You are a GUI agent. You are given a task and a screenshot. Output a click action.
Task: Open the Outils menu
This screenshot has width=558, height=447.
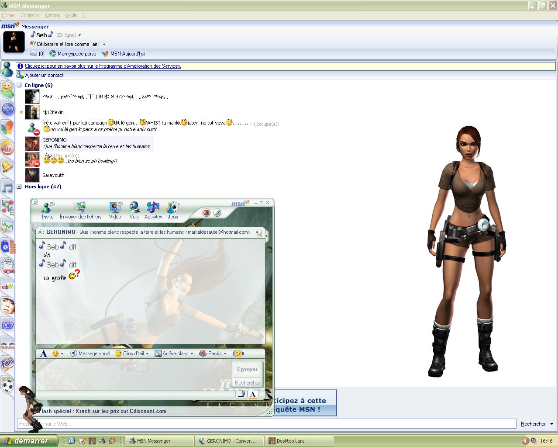coord(71,15)
